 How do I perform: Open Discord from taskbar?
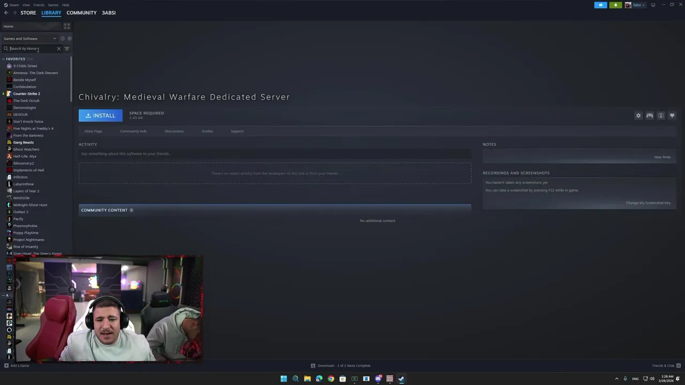378,379
